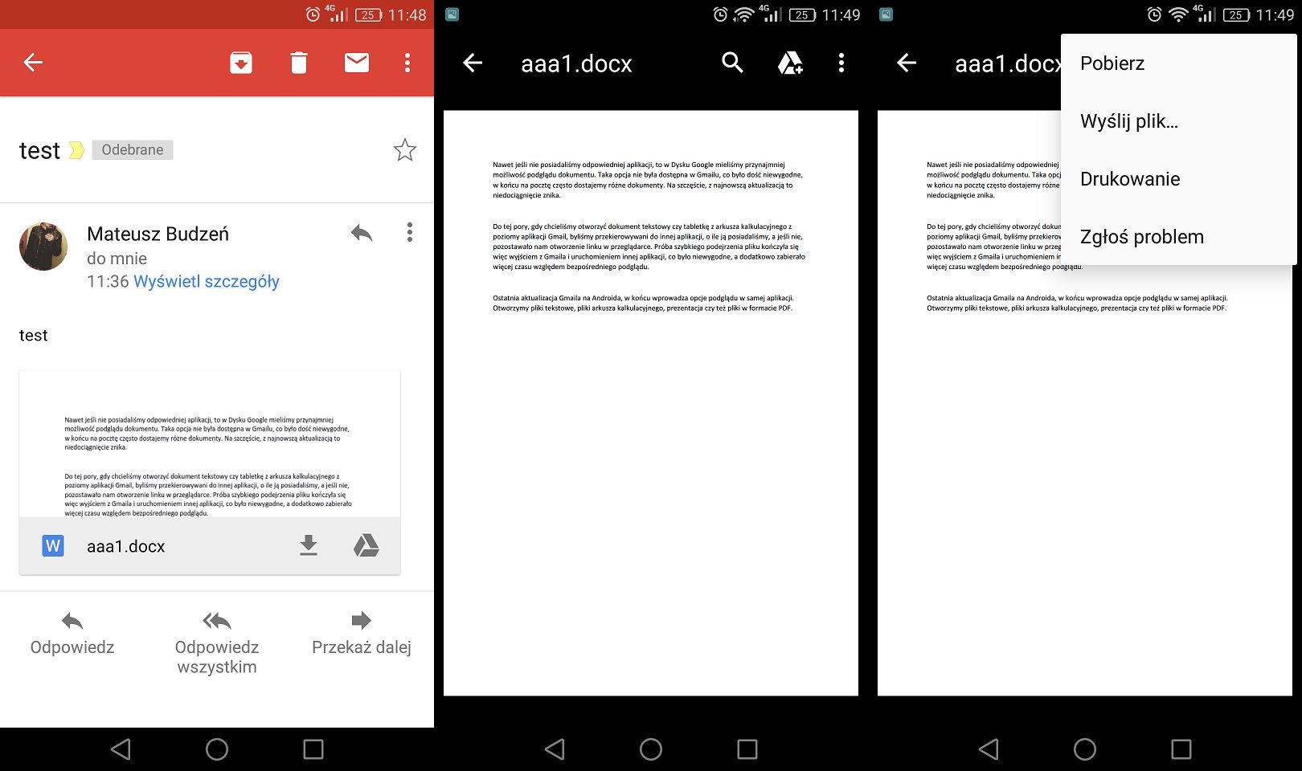
Task: Archive the email with the archive icon
Action: click(x=241, y=63)
